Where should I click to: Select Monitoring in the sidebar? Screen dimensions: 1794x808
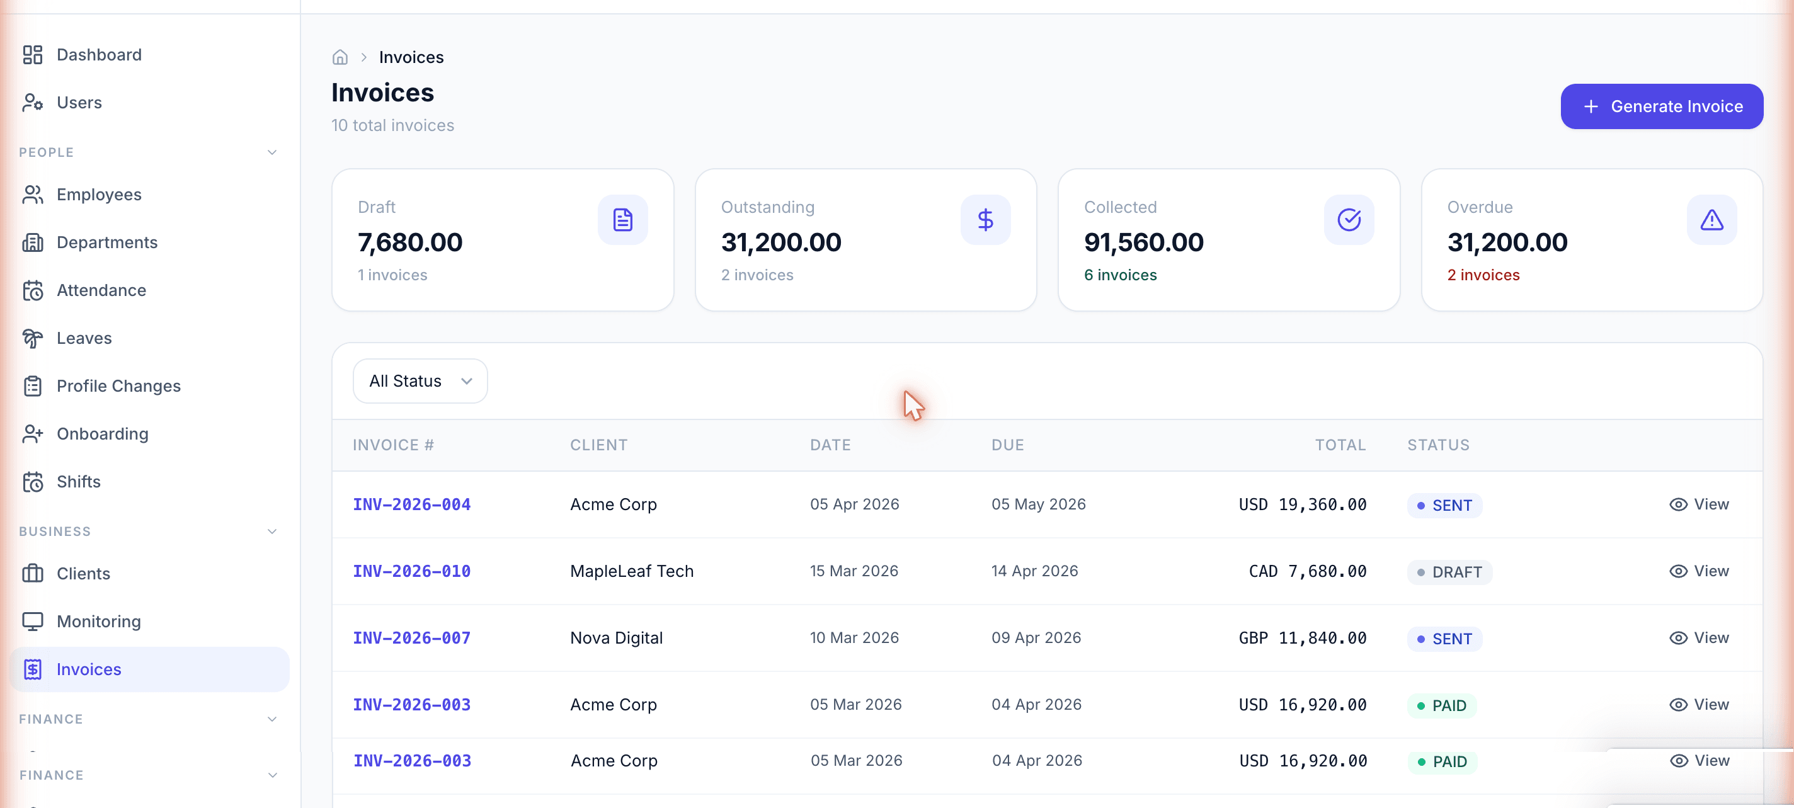pos(149,622)
